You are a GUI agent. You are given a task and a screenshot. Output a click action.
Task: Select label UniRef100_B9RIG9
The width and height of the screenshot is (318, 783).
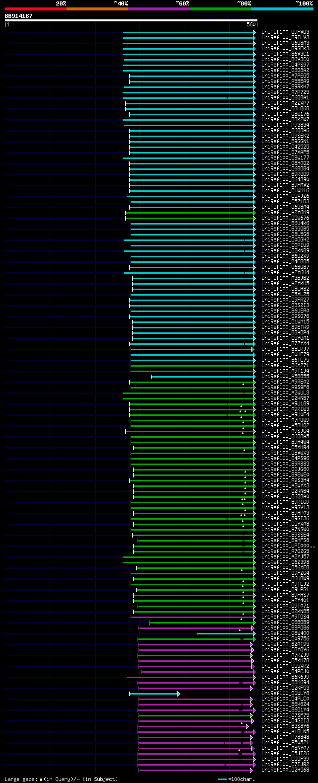285,502
